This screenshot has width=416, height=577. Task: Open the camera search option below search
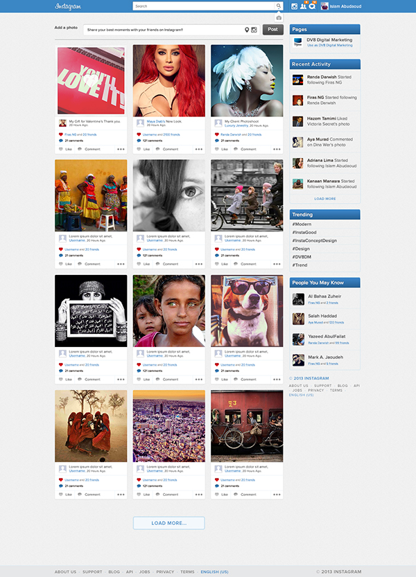[x=279, y=18]
